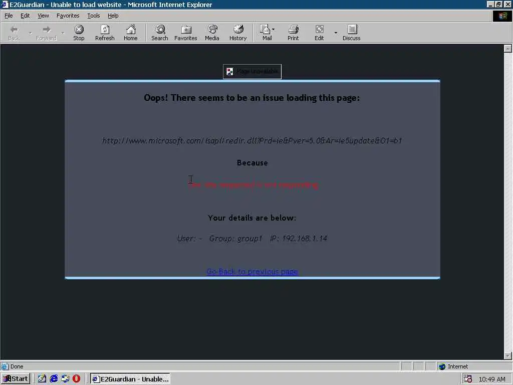The width and height of the screenshot is (513, 385).
Task: Go to the Home page
Action: tap(131, 33)
